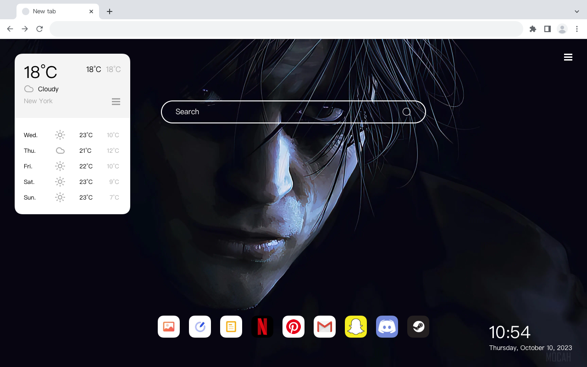Open the weather widget menu icon
Viewport: 587px width, 367px height.
pos(116,102)
